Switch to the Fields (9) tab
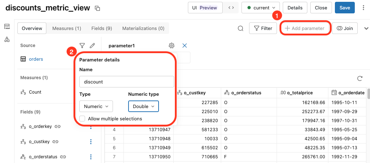 (x=102, y=28)
